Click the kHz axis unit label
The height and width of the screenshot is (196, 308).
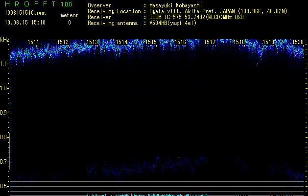(4, 40)
